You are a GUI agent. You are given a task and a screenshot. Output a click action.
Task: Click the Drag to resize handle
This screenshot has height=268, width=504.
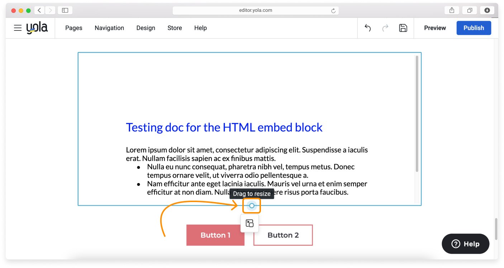(x=251, y=205)
